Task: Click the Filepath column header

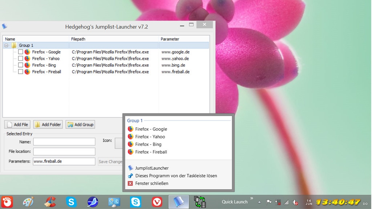Action: pyautogui.click(x=114, y=39)
